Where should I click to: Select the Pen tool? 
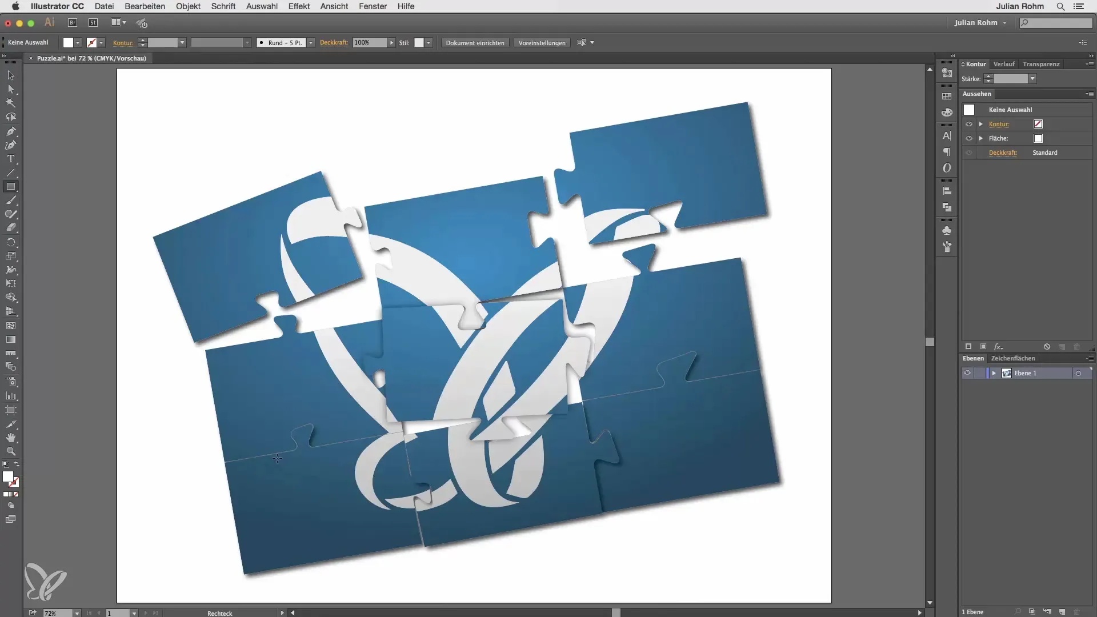click(11, 131)
